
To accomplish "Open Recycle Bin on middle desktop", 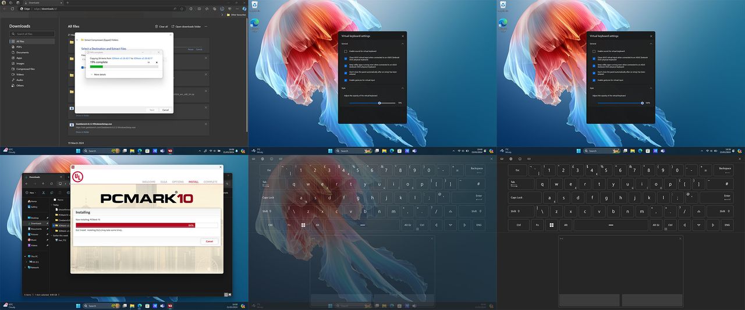I will coord(254,6).
